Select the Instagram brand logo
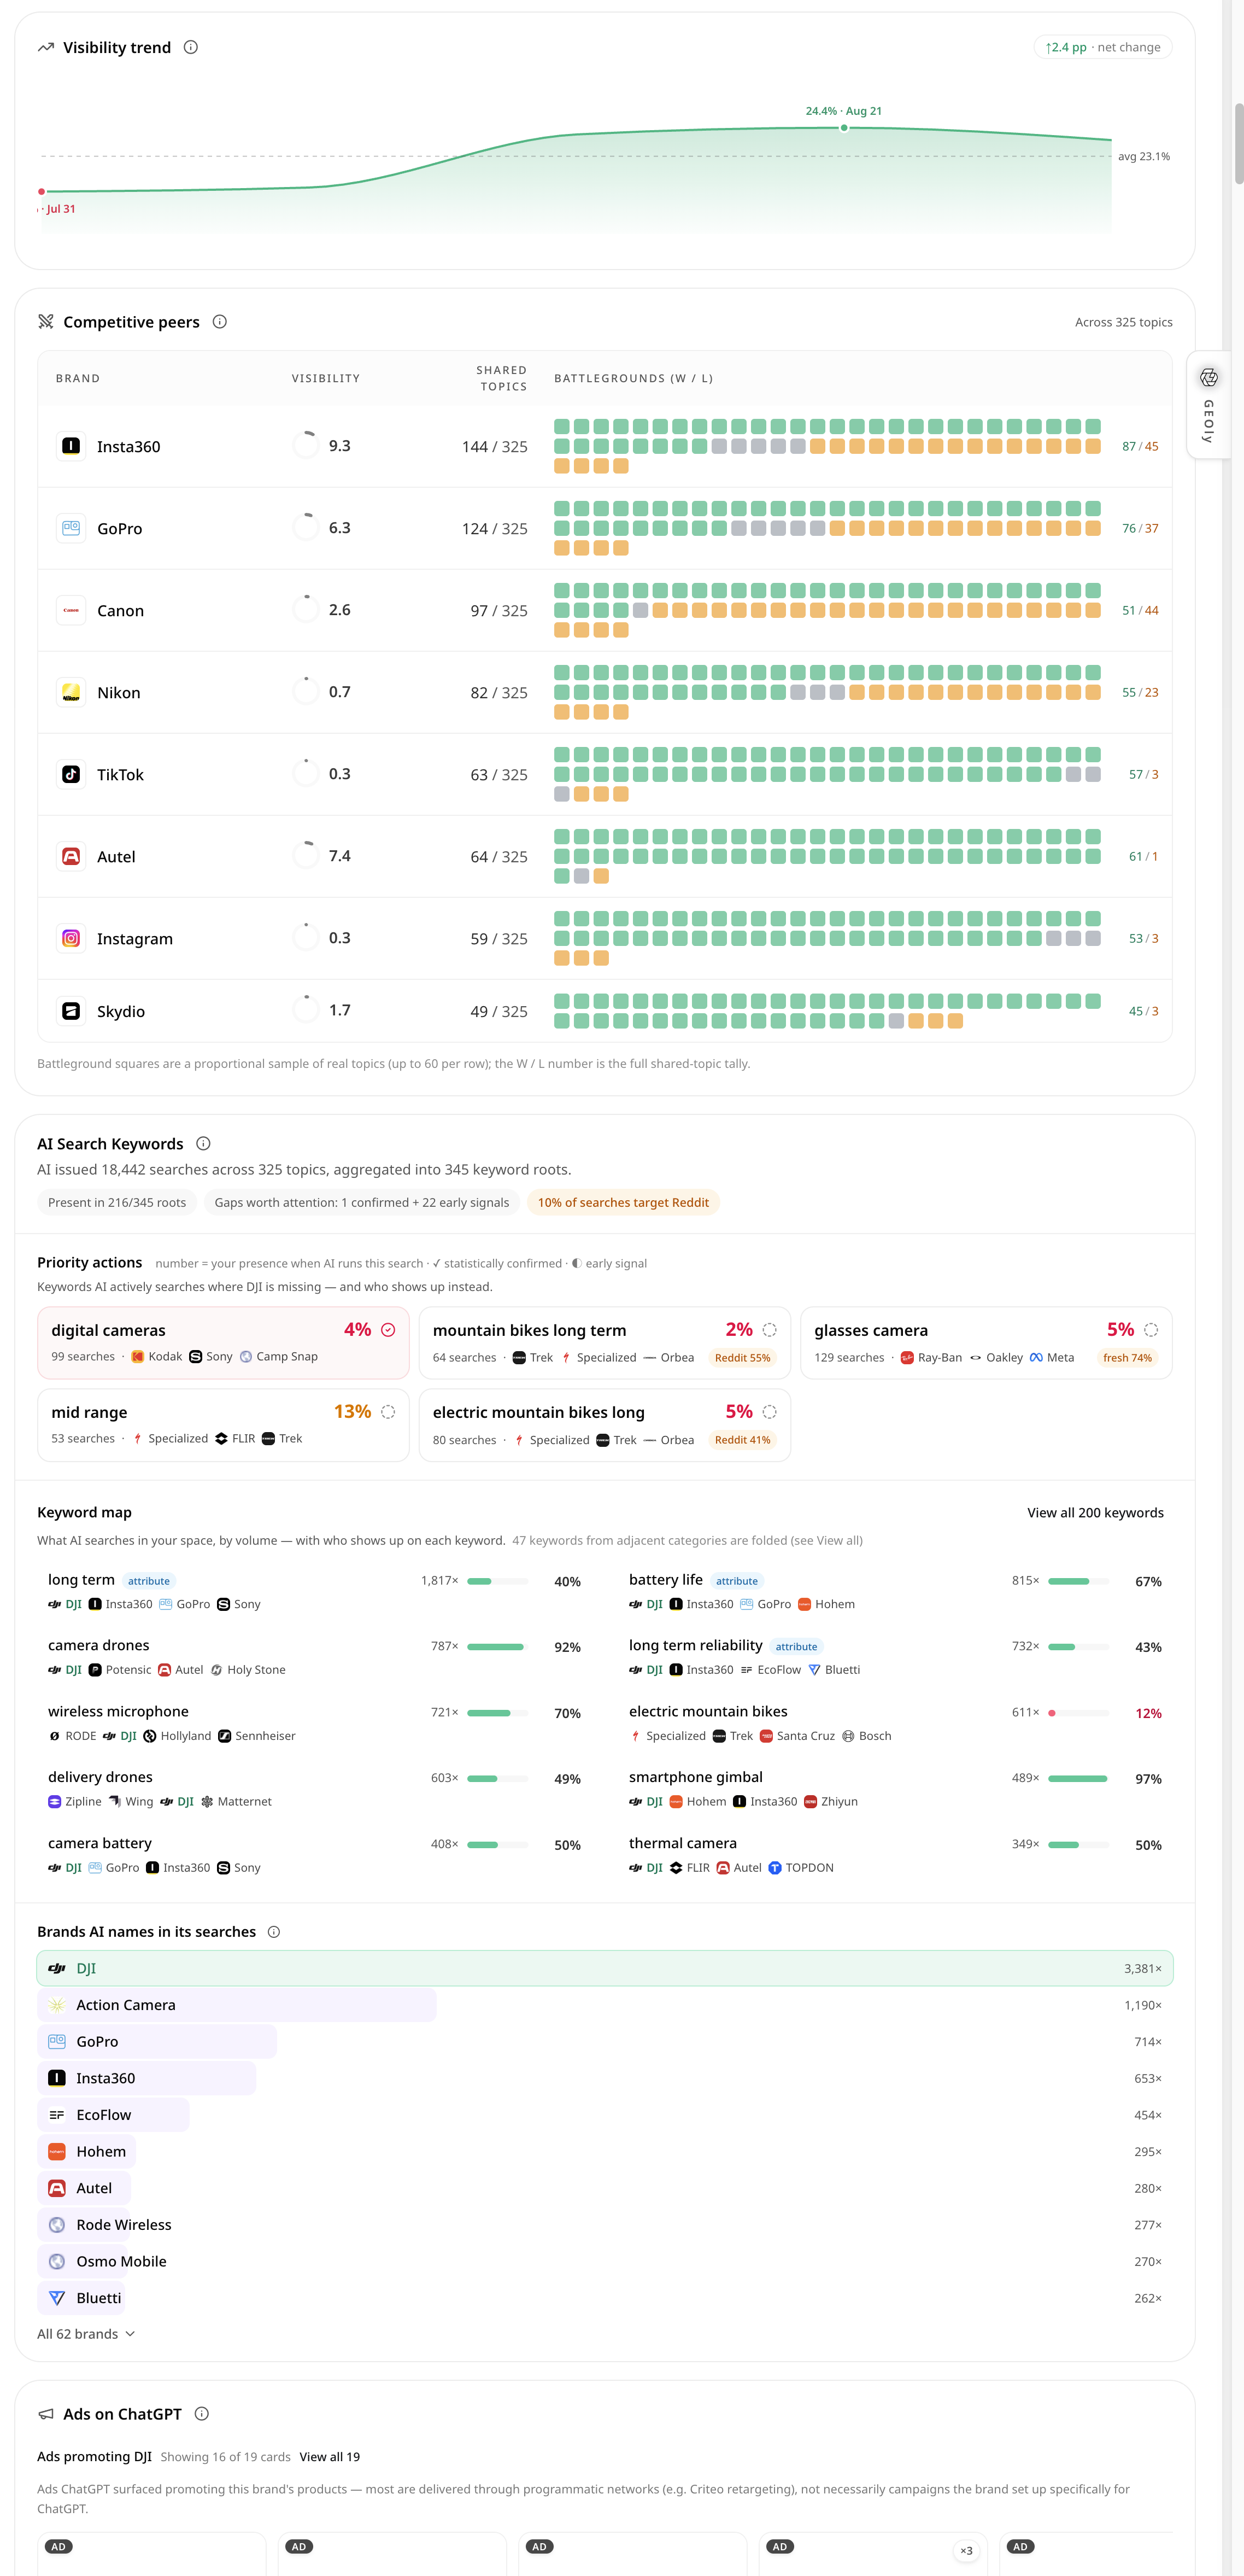 pyautogui.click(x=71, y=938)
